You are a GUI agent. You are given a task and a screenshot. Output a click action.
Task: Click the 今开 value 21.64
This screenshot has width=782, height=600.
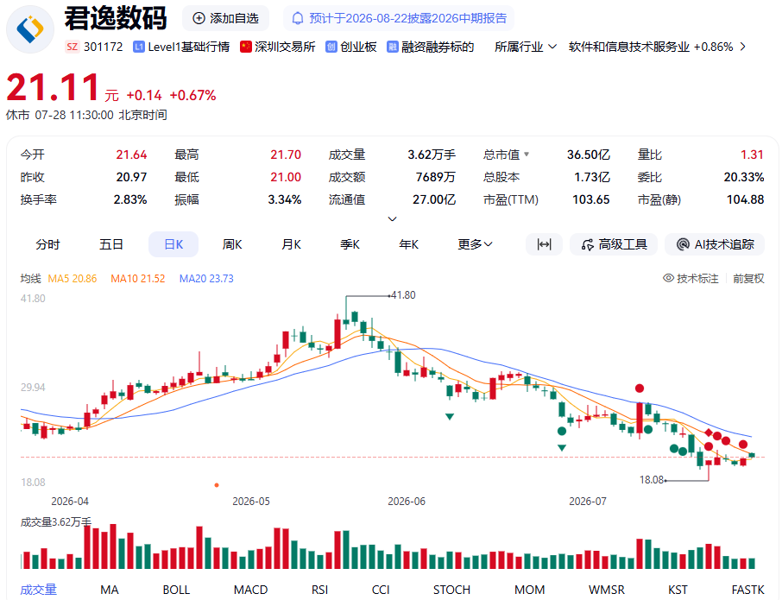[x=132, y=155]
